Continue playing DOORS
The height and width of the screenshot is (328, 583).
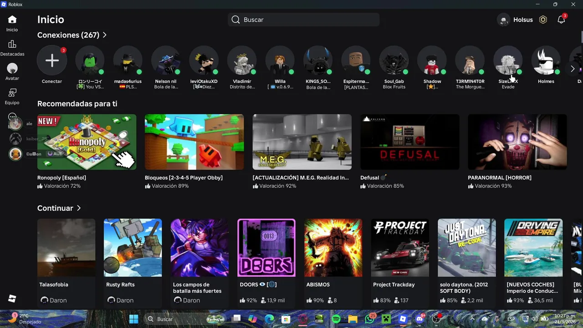(x=266, y=248)
